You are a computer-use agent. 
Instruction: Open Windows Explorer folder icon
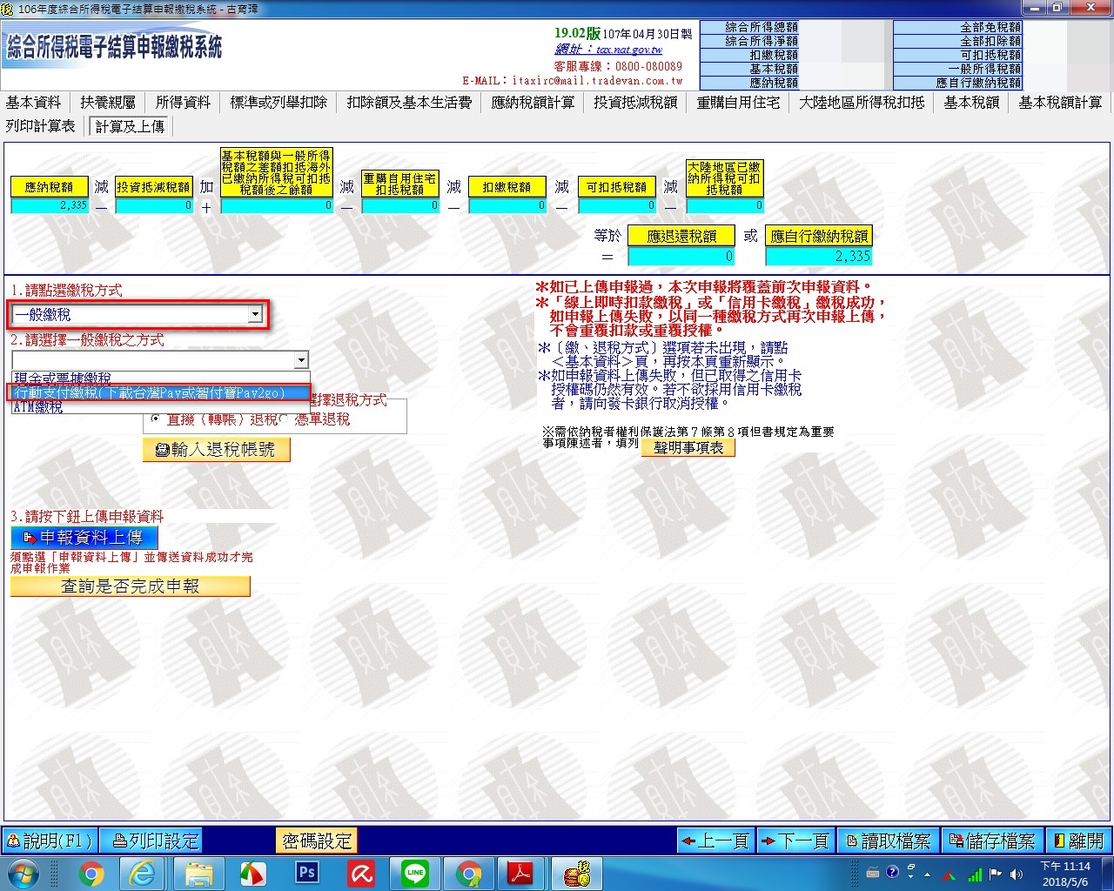(199, 872)
